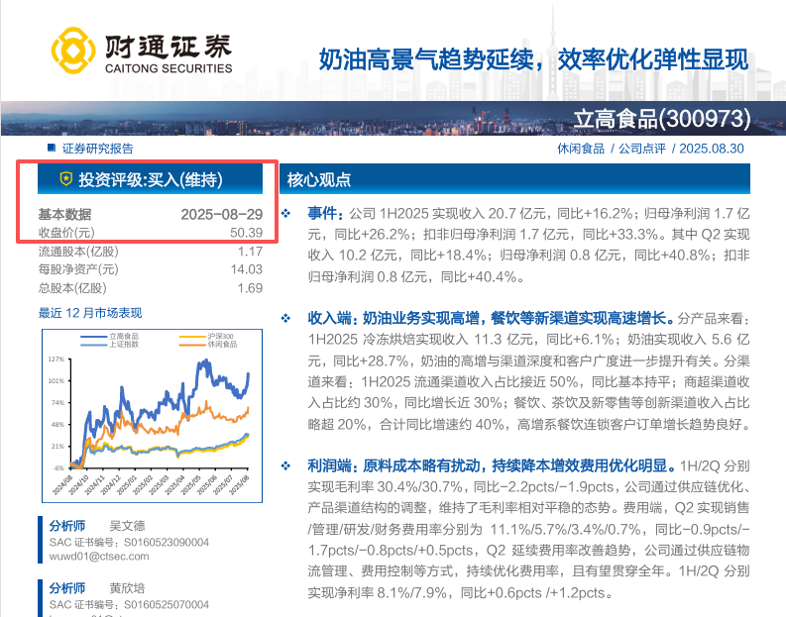
Task: Click the 总股本(亿股) label
Action: (72, 288)
